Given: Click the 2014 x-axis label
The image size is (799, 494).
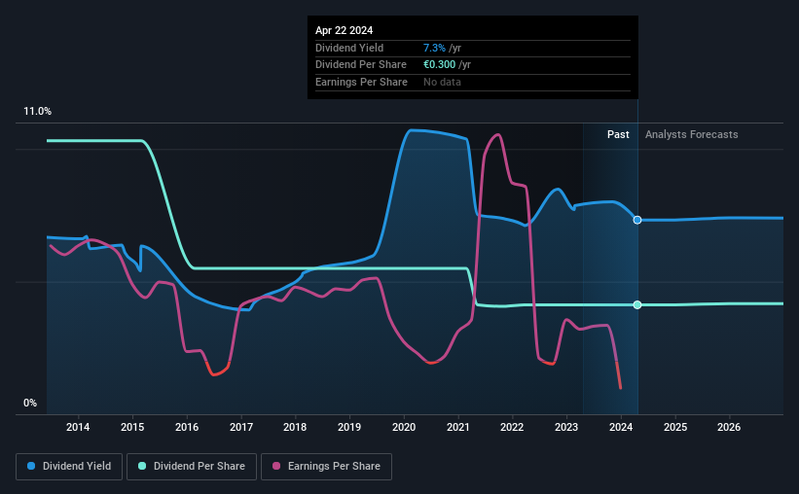Looking at the screenshot, I should (x=78, y=427).
